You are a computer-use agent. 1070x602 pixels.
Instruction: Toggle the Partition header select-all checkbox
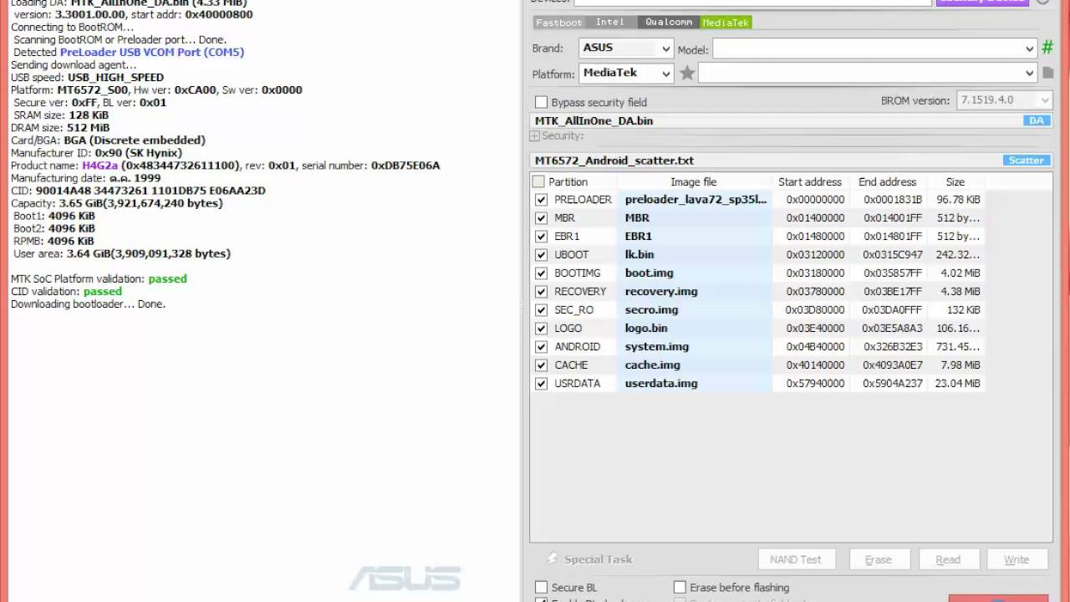pyautogui.click(x=538, y=181)
